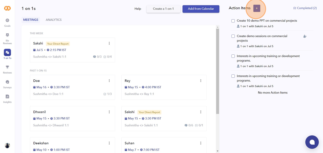Open three-dot menu on Deekshan card
This screenshot has height=153, width=323.
[109, 143]
